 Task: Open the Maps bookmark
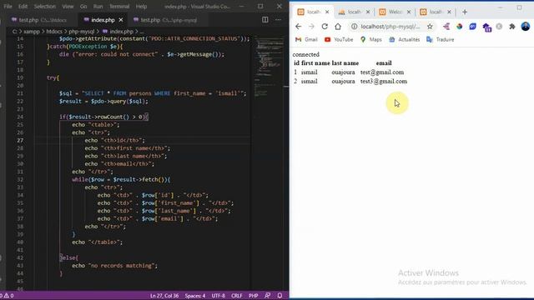pos(371,39)
